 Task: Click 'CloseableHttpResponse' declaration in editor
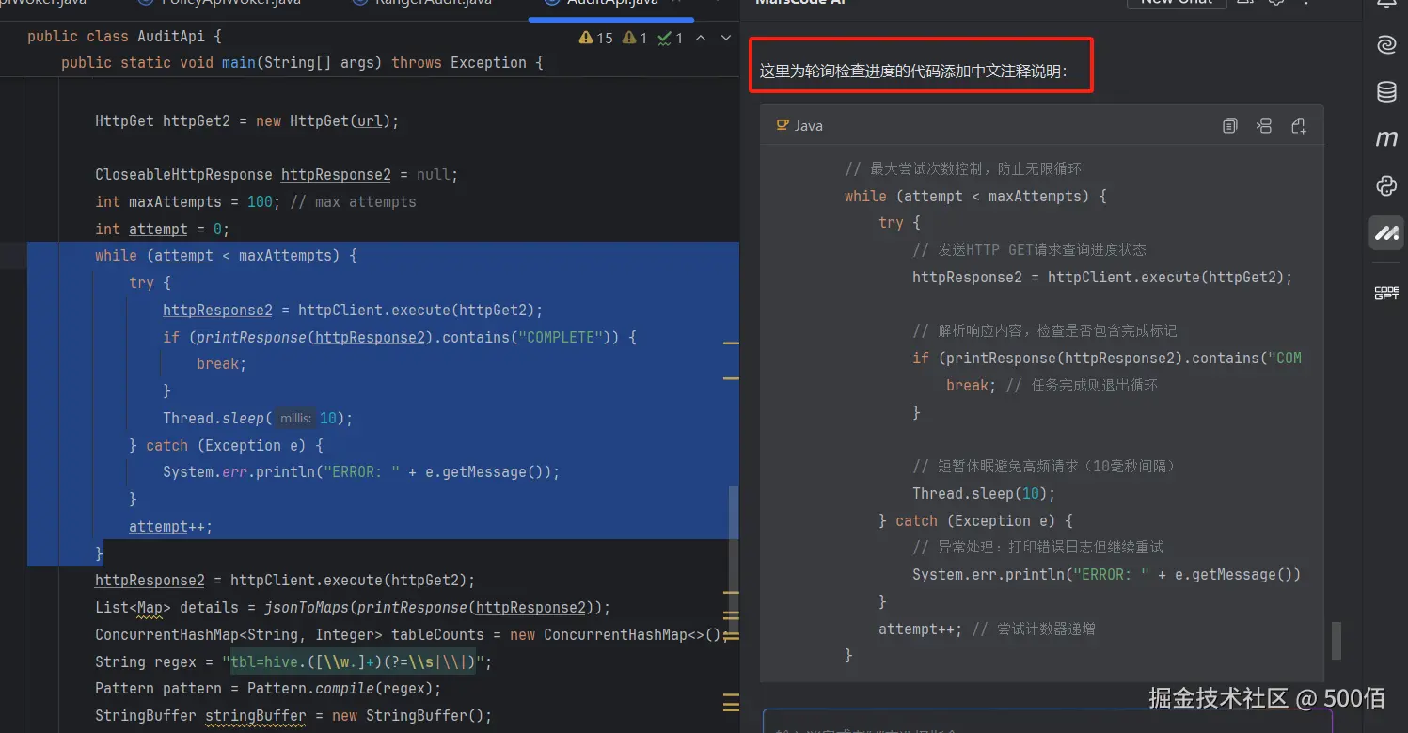click(277, 175)
